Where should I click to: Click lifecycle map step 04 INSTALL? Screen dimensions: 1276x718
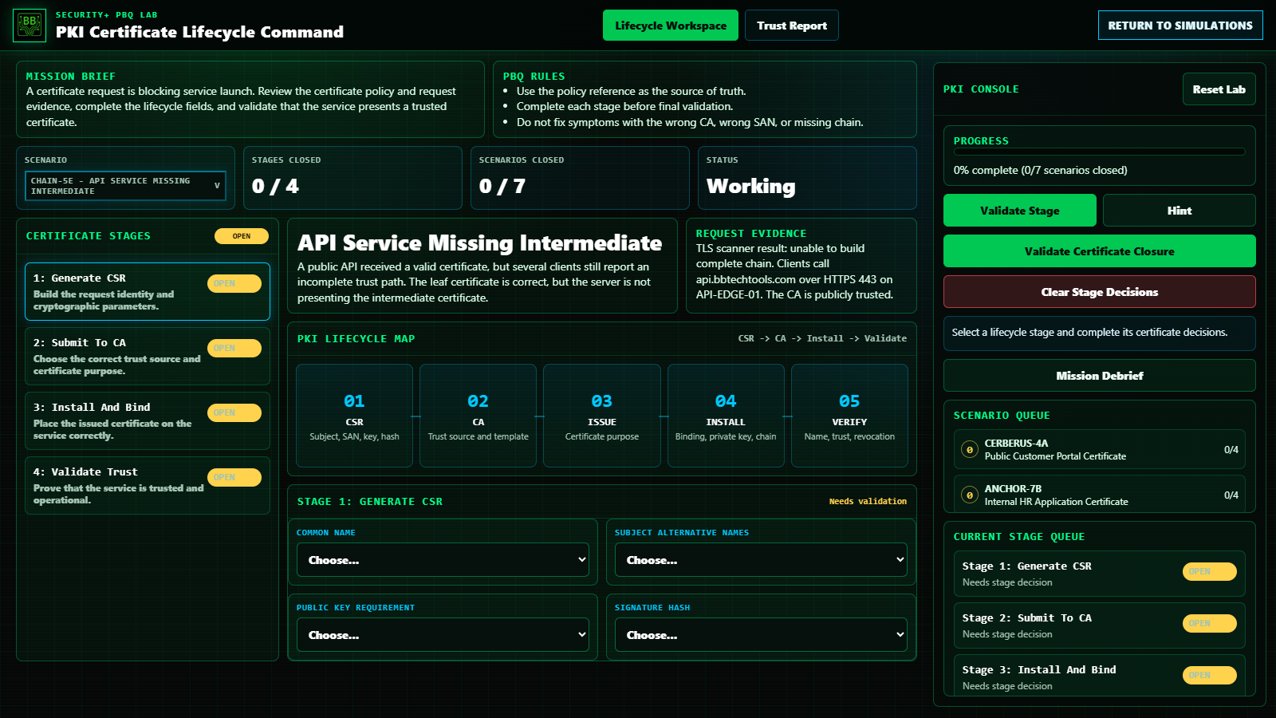click(726, 416)
